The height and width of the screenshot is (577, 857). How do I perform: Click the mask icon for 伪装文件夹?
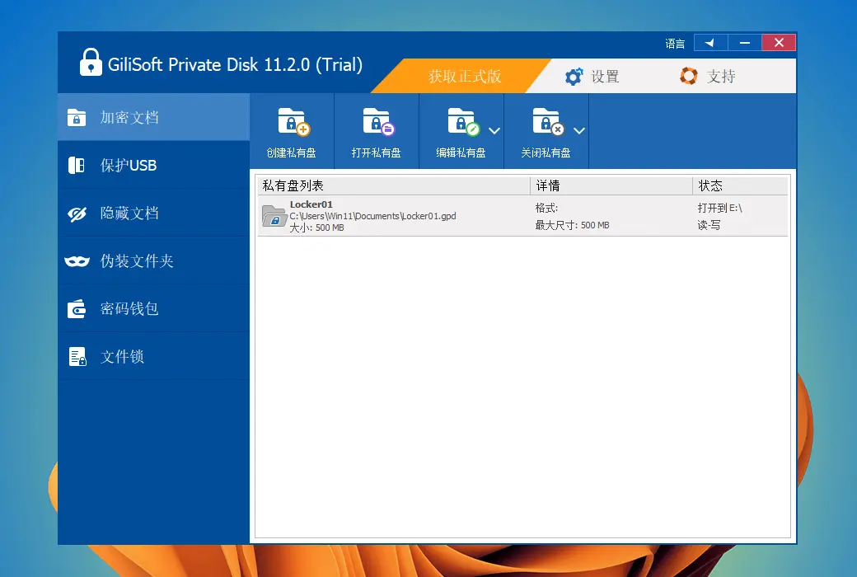(x=77, y=261)
